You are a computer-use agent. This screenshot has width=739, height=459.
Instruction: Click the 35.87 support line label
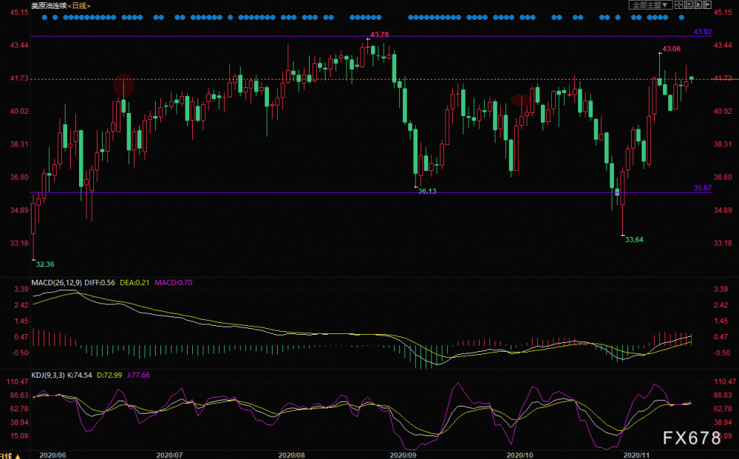703,188
